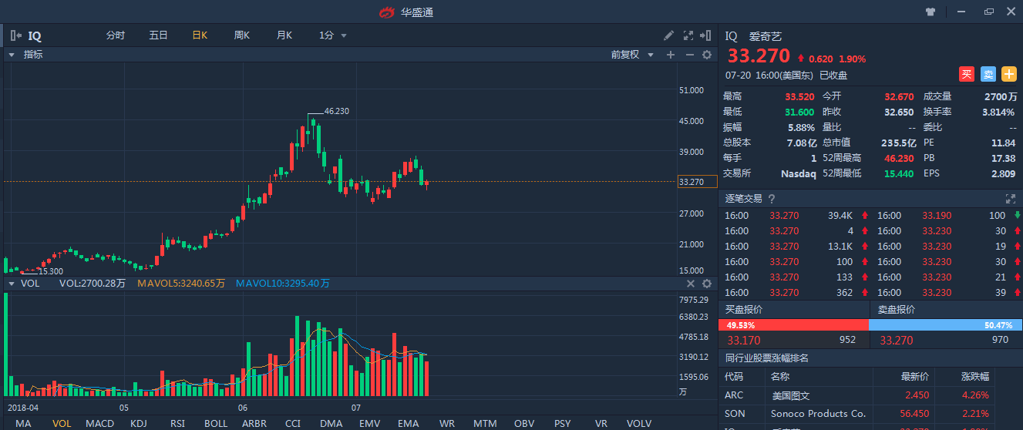
Task: Click the fullscreen chart expand icon
Action: (688, 35)
